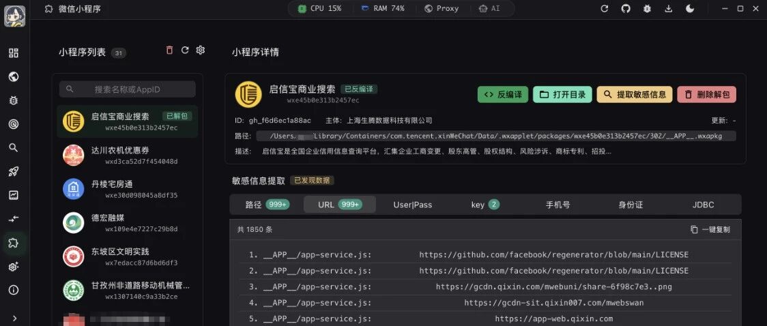This screenshot has height=326, width=767.
Task: Click result row 1 regenerator LICENSE URL
Action: [553, 254]
